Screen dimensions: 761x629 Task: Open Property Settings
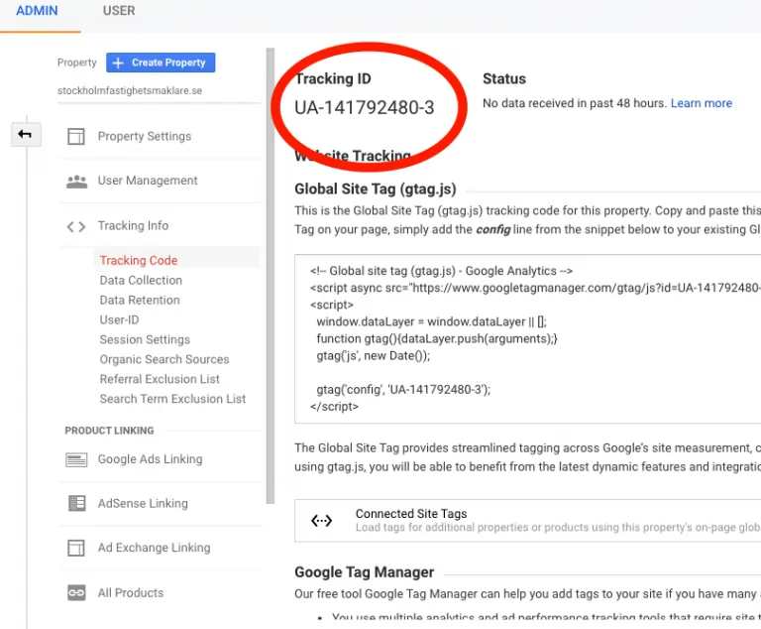click(145, 137)
